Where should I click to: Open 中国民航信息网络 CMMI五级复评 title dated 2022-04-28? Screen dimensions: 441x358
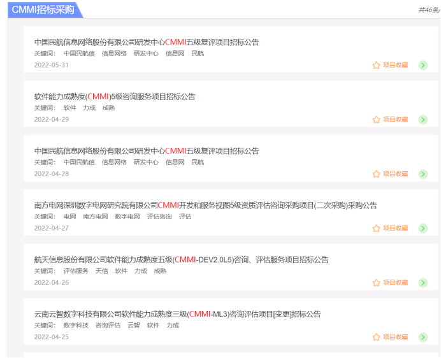coord(147,151)
